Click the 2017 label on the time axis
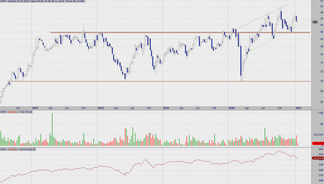Image resolution: width=324 pixels, height=184 pixels. (x=35, y=108)
